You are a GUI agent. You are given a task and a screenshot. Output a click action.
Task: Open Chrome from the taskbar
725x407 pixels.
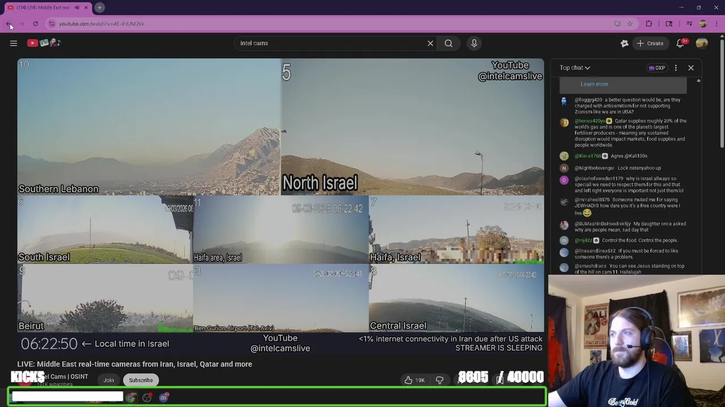(x=131, y=397)
